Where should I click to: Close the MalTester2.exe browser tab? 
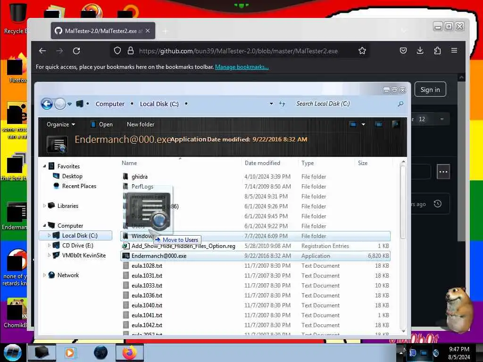coord(148,31)
